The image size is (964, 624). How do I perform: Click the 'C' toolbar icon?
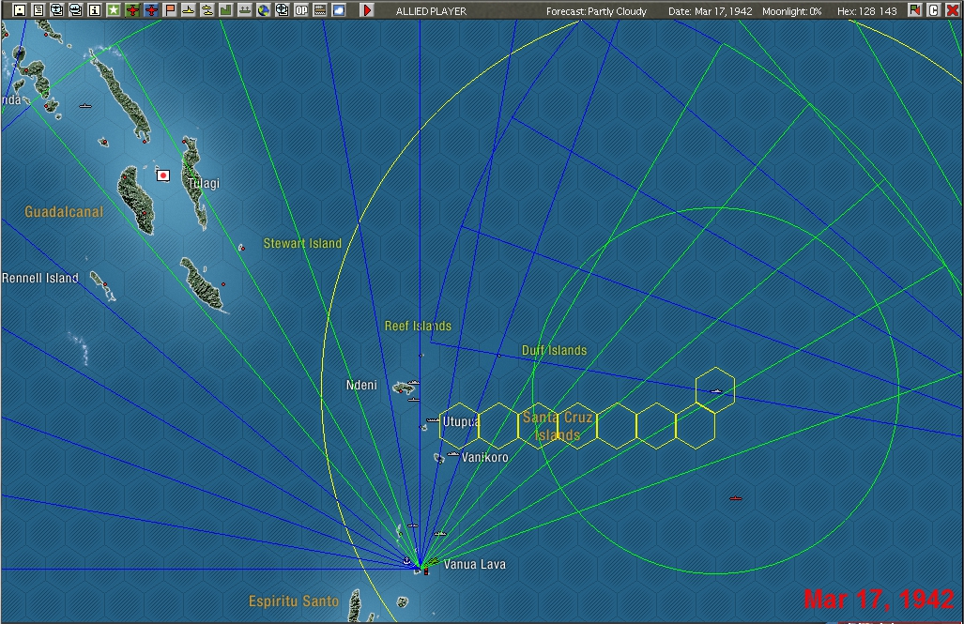click(933, 9)
